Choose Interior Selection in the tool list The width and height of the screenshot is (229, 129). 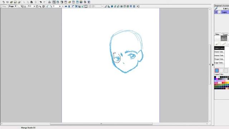(219, 56)
